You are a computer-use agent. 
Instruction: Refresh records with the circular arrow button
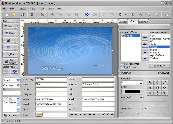(112, 115)
